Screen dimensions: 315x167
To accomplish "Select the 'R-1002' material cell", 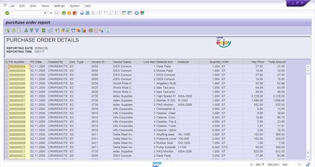I will 188,101.
